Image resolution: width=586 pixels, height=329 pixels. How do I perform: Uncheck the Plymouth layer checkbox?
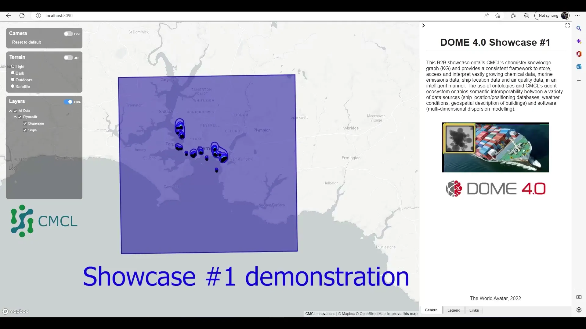[x=20, y=117]
